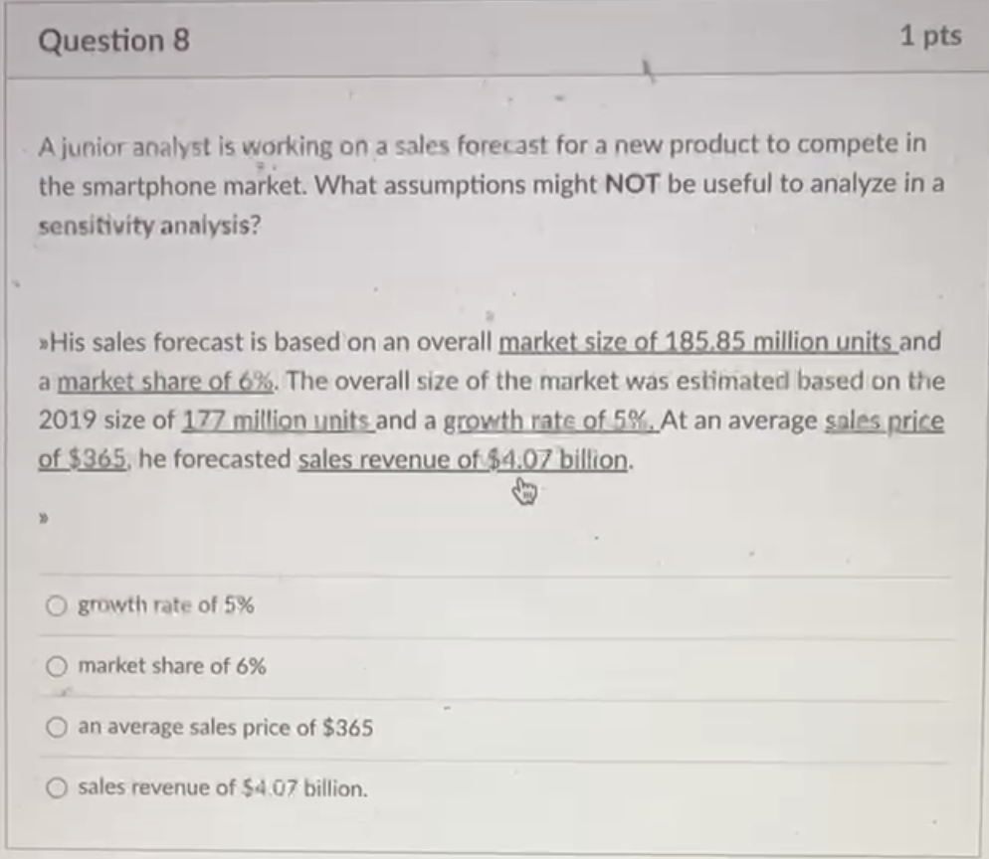Click the underlined market size of 185.85 million units

tap(696, 343)
